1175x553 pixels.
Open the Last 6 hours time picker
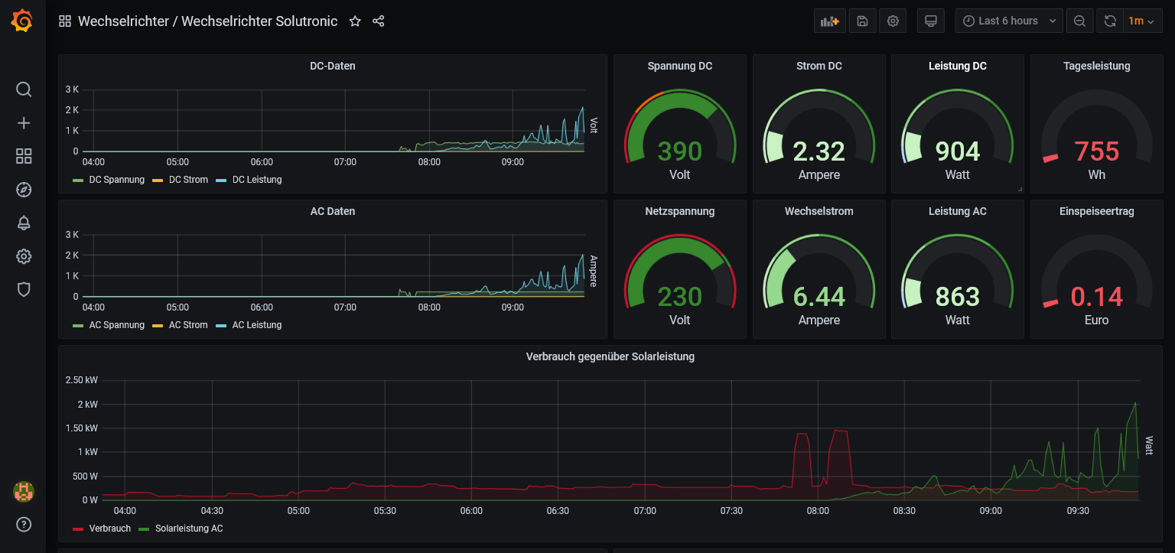click(1008, 21)
